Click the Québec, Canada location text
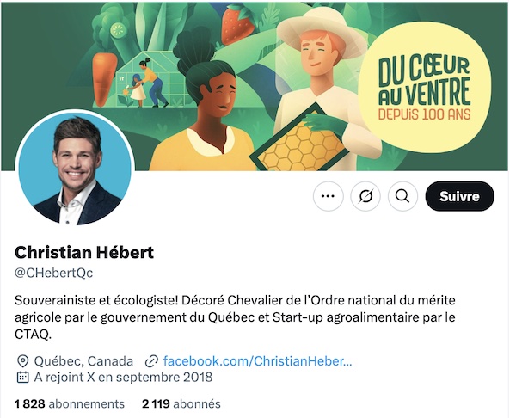Screen dimensions: 516x418 pos(83,361)
